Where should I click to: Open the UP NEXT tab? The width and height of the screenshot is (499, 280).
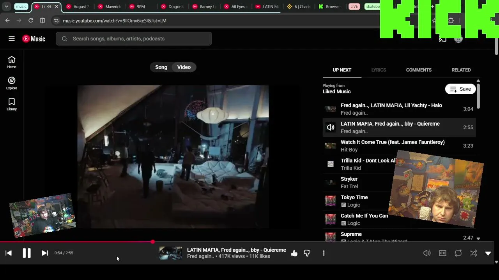342,70
